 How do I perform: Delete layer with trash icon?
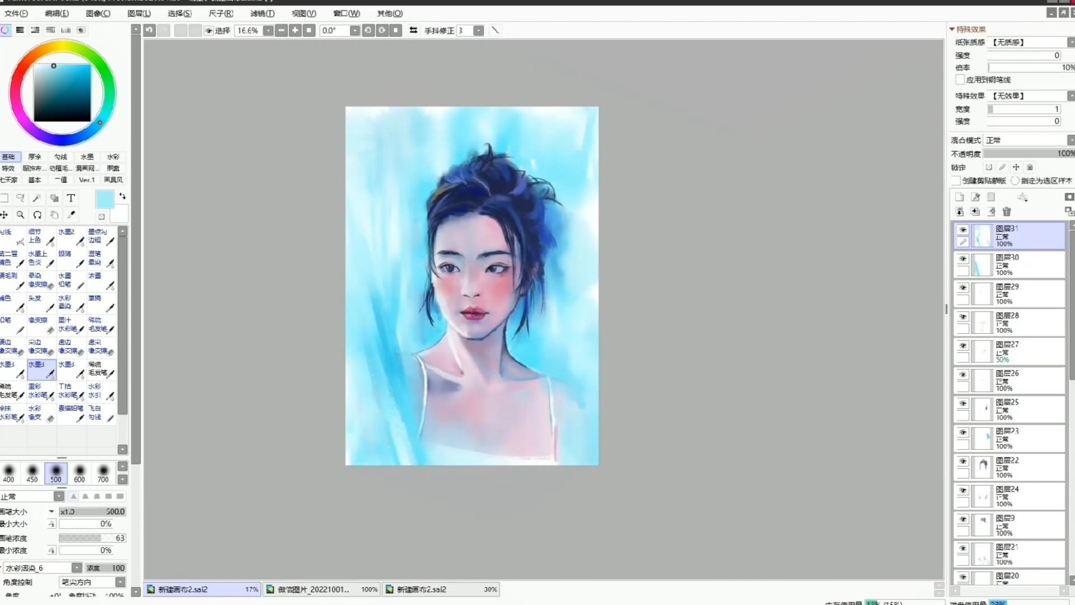tap(1007, 212)
